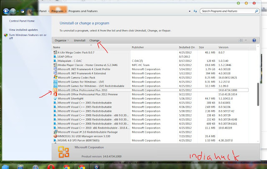This screenshot has height=169, width=267.
Task: Click Games for Windows LIVE Redistributable icon
Action: coord(55,86)
